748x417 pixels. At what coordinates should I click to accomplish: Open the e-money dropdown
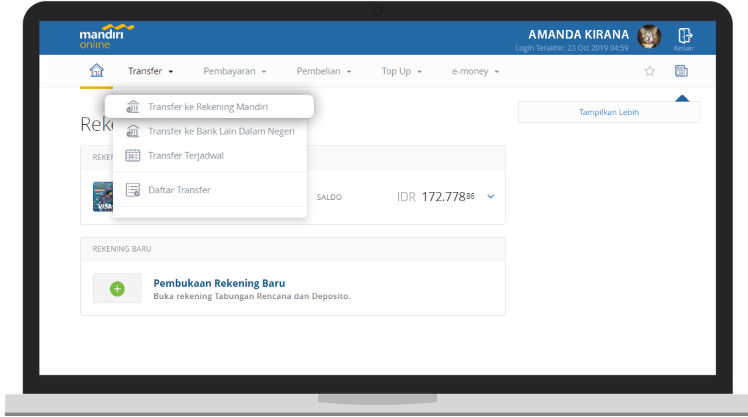[x=475, y=71]
